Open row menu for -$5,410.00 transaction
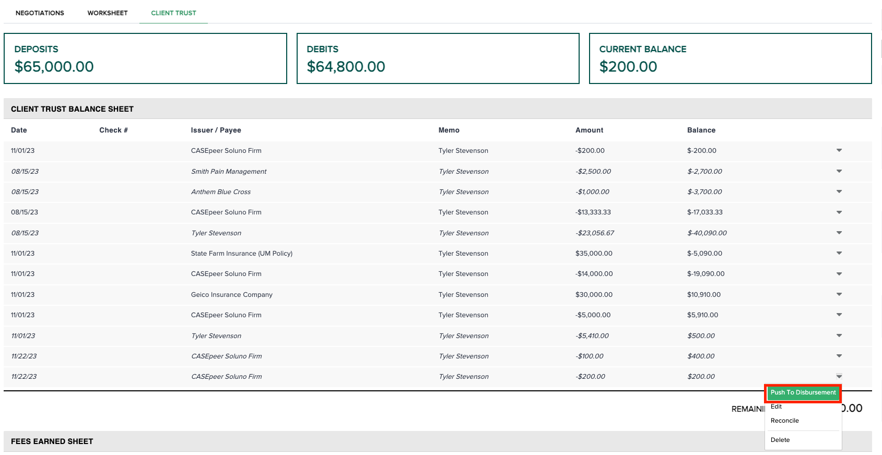 [839, 336]
